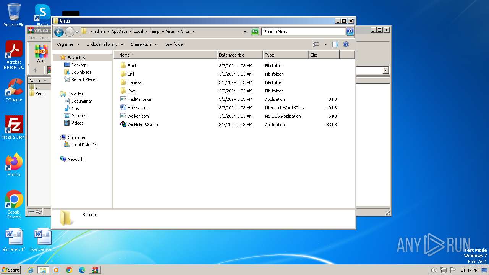The height and width of the screenshot is (275, 489).
Task: Open the address bar history dropdown arrow
Action: [245, 32]
